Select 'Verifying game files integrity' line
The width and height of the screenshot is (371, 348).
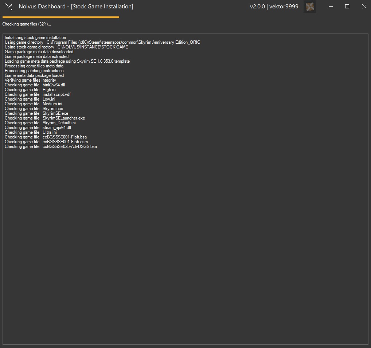pos(30,80)
